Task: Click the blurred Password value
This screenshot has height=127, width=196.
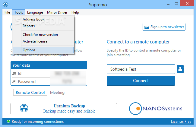Action: (x=67, y=81)
